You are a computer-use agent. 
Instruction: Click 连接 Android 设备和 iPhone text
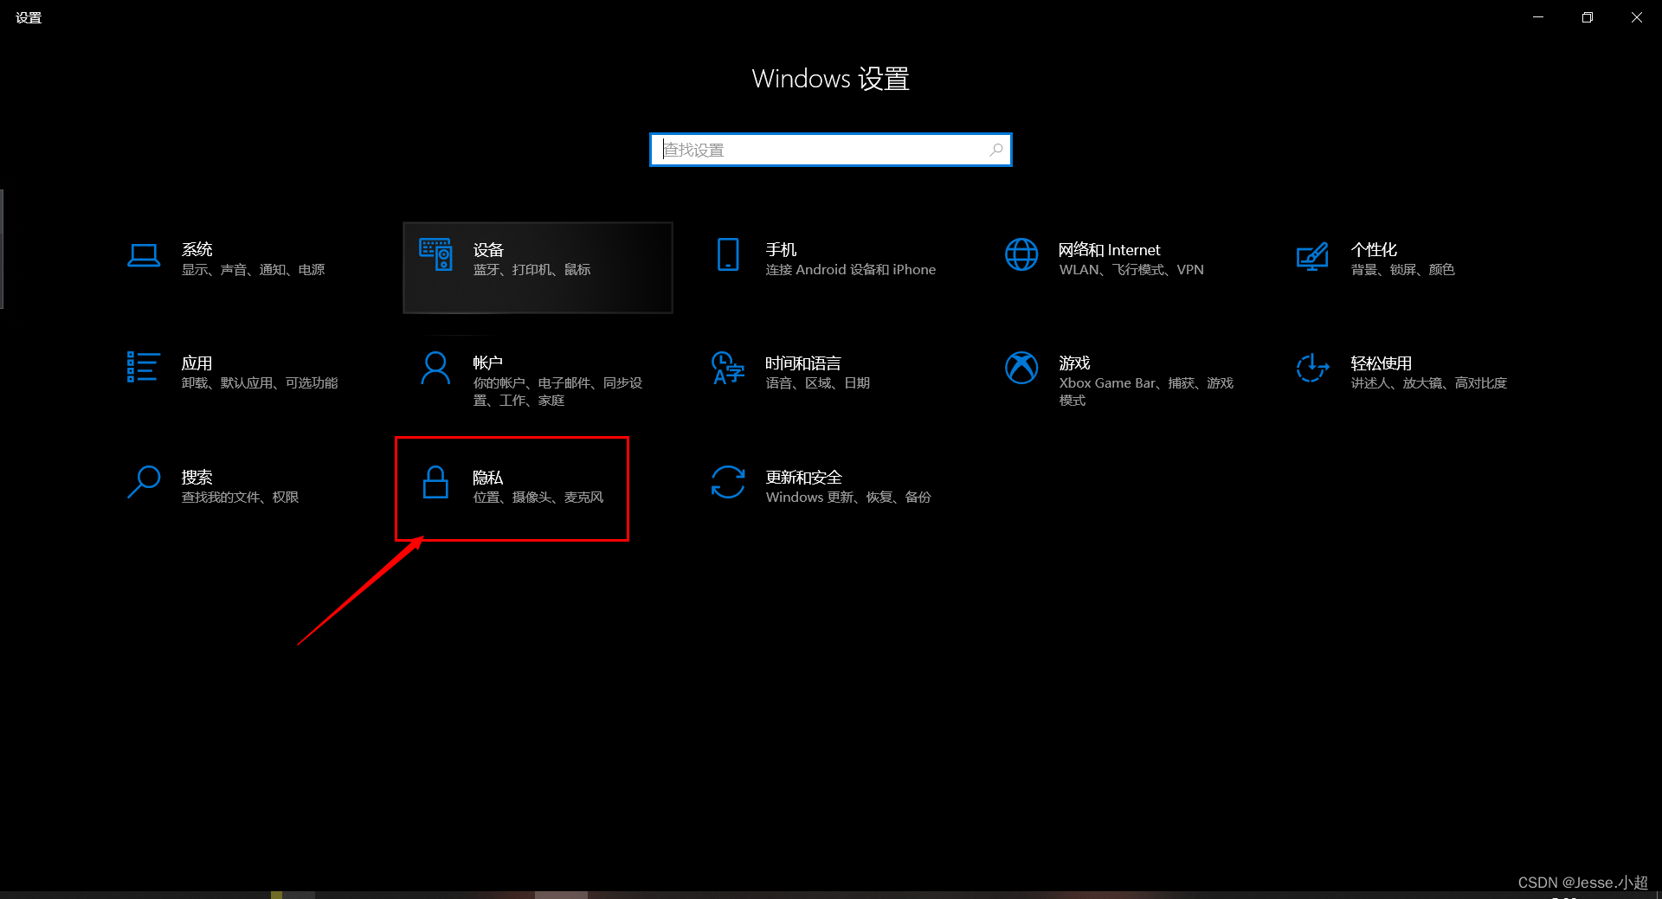pos(851,270)
